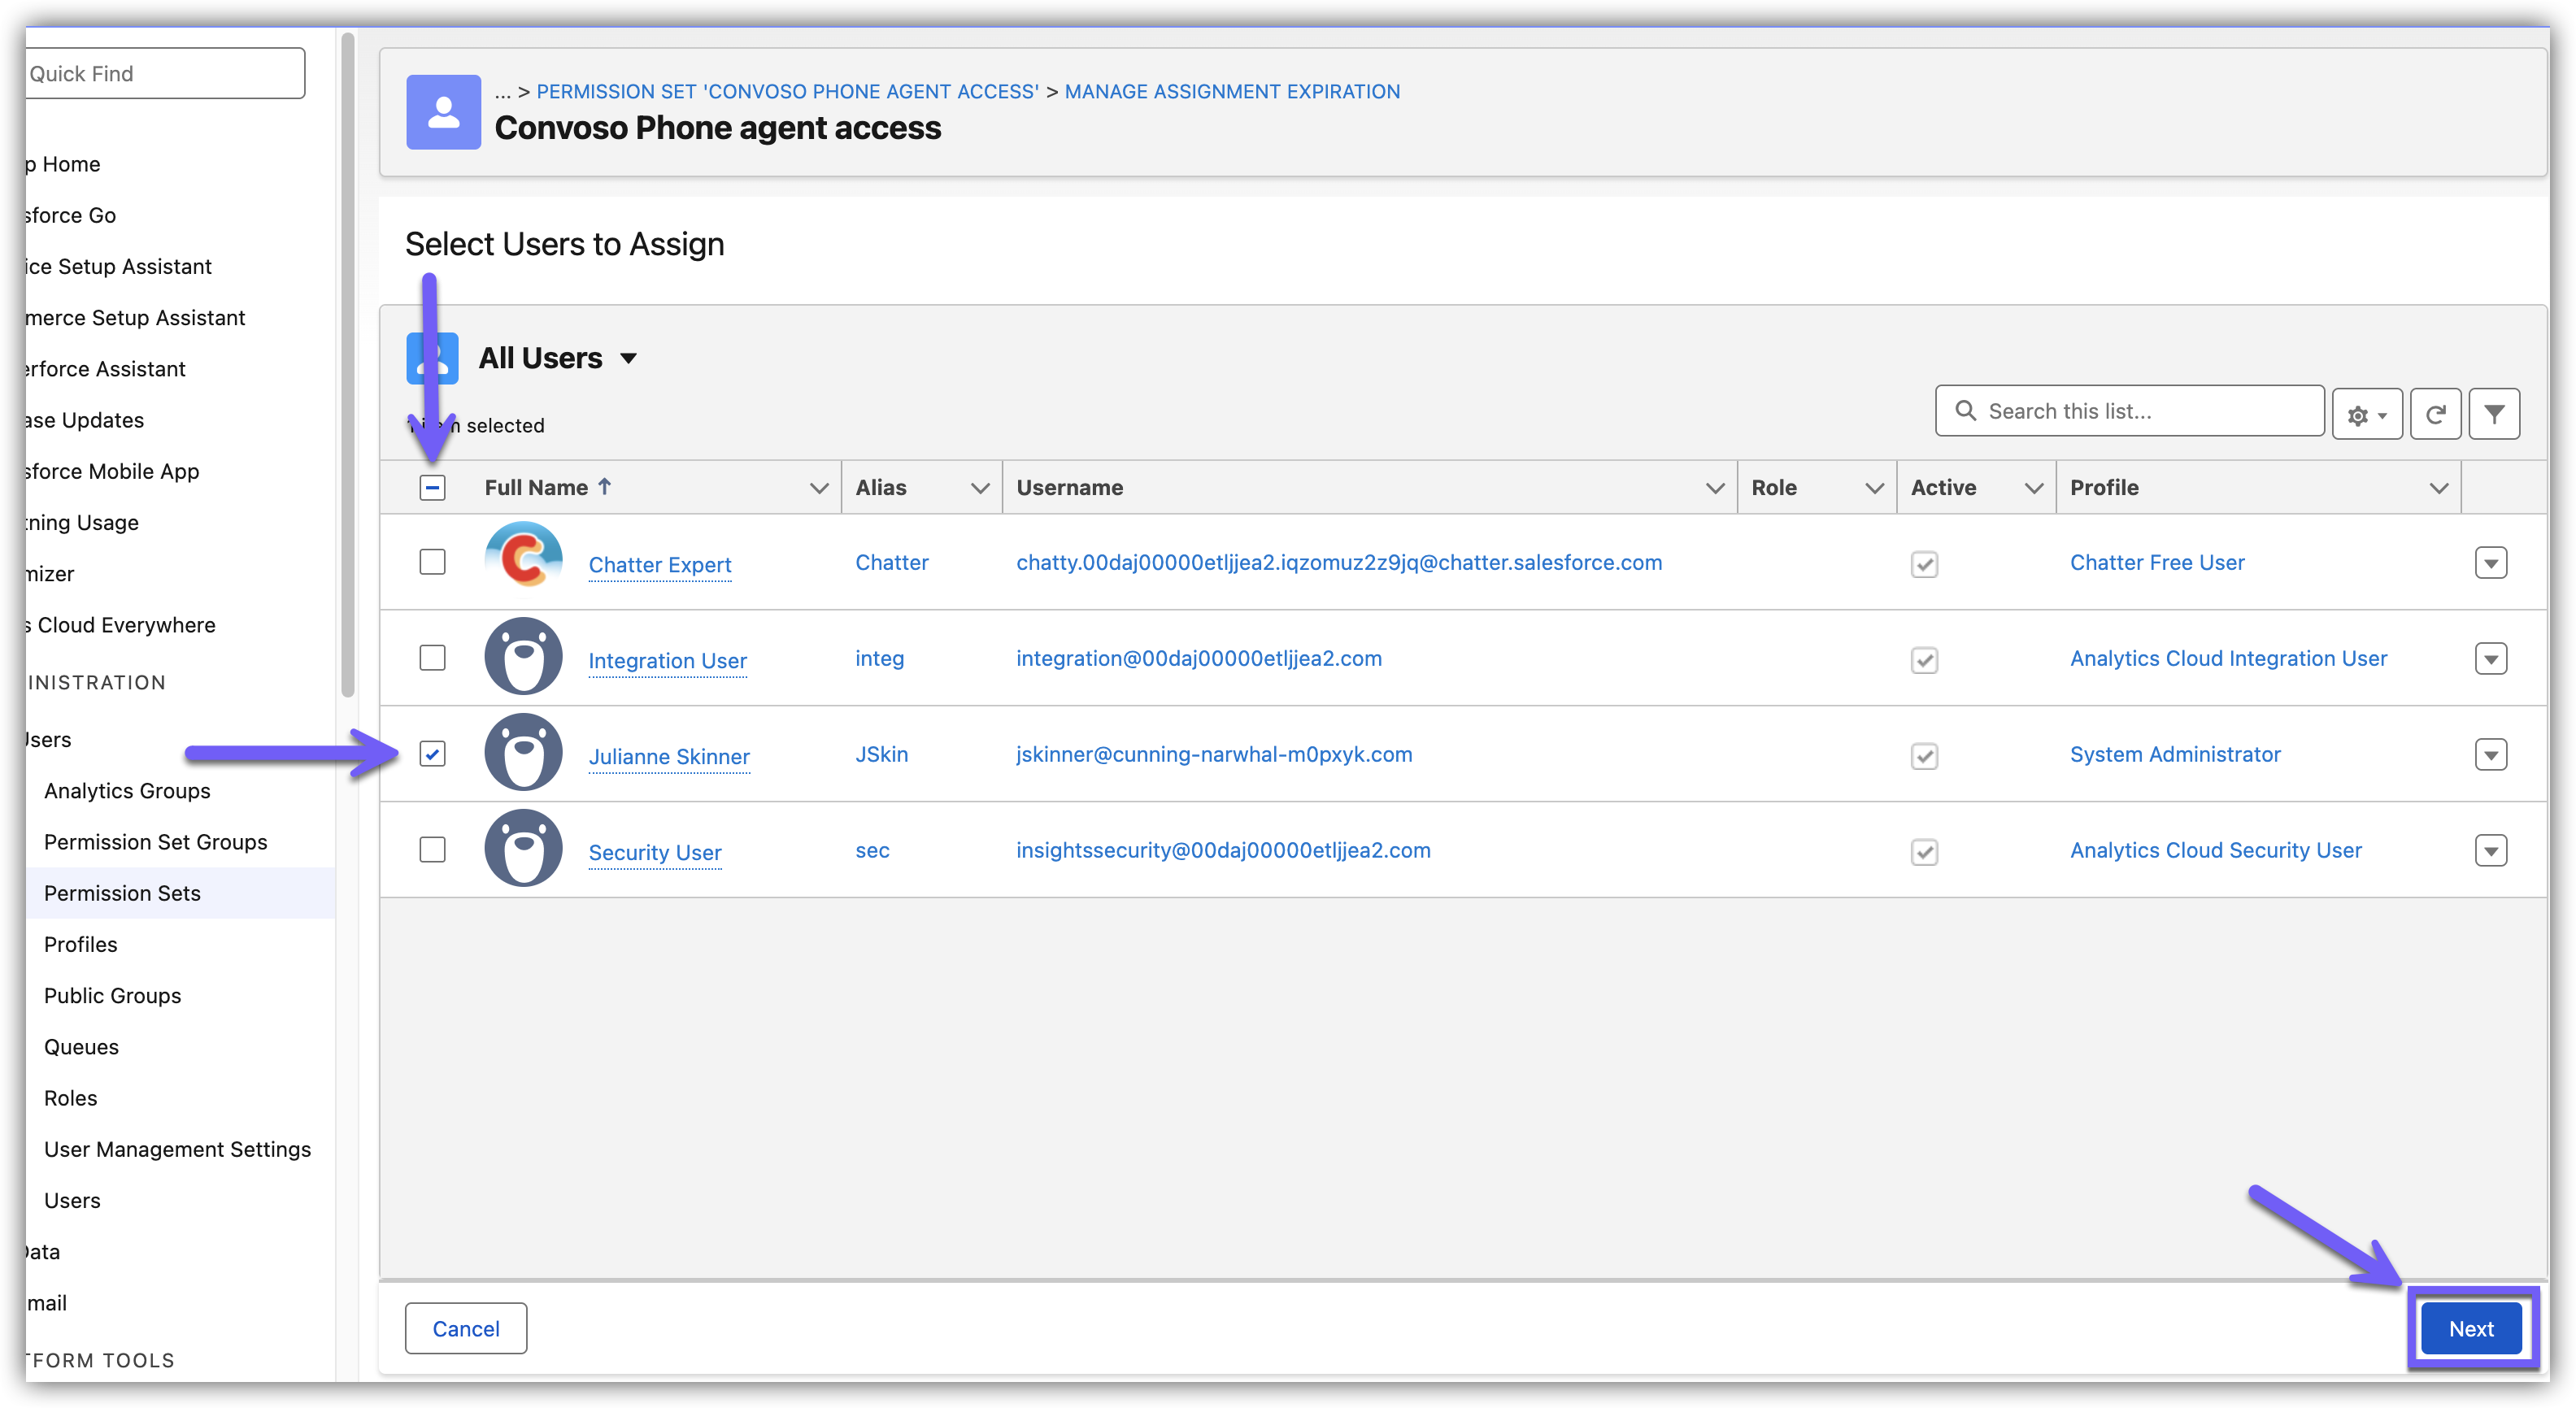Screen dimensions: 2576x1408
Task: Click Security User's astro avatar
Action: point(523,849)
